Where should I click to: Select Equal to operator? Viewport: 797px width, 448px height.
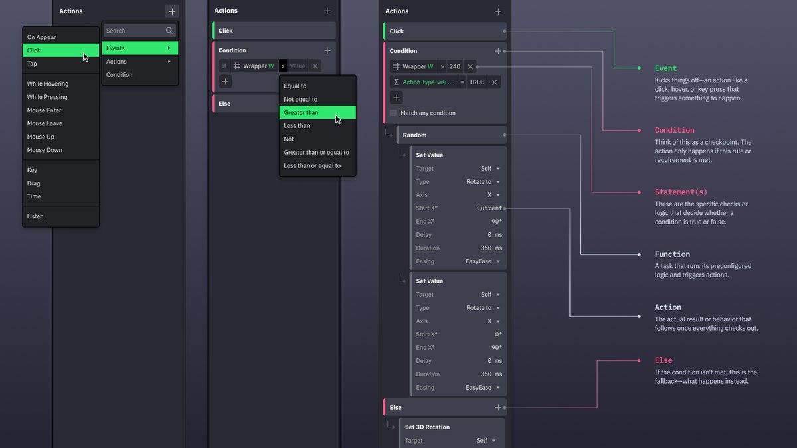coord(317,86)
